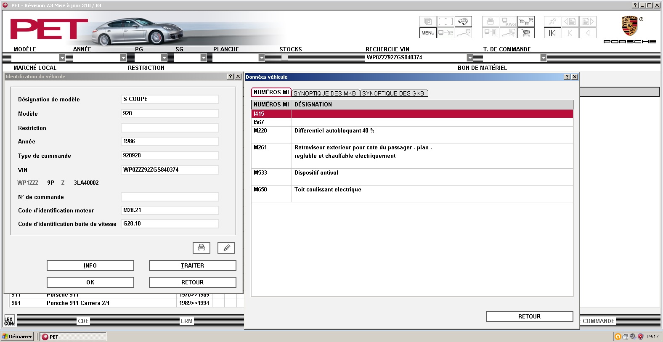
Task: Expand the T. DE COMMANDE dropdown
Action: (x=544, y=58)
